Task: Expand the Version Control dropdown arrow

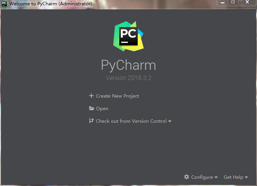Action: pyautogui.click(x=170, y=121)
